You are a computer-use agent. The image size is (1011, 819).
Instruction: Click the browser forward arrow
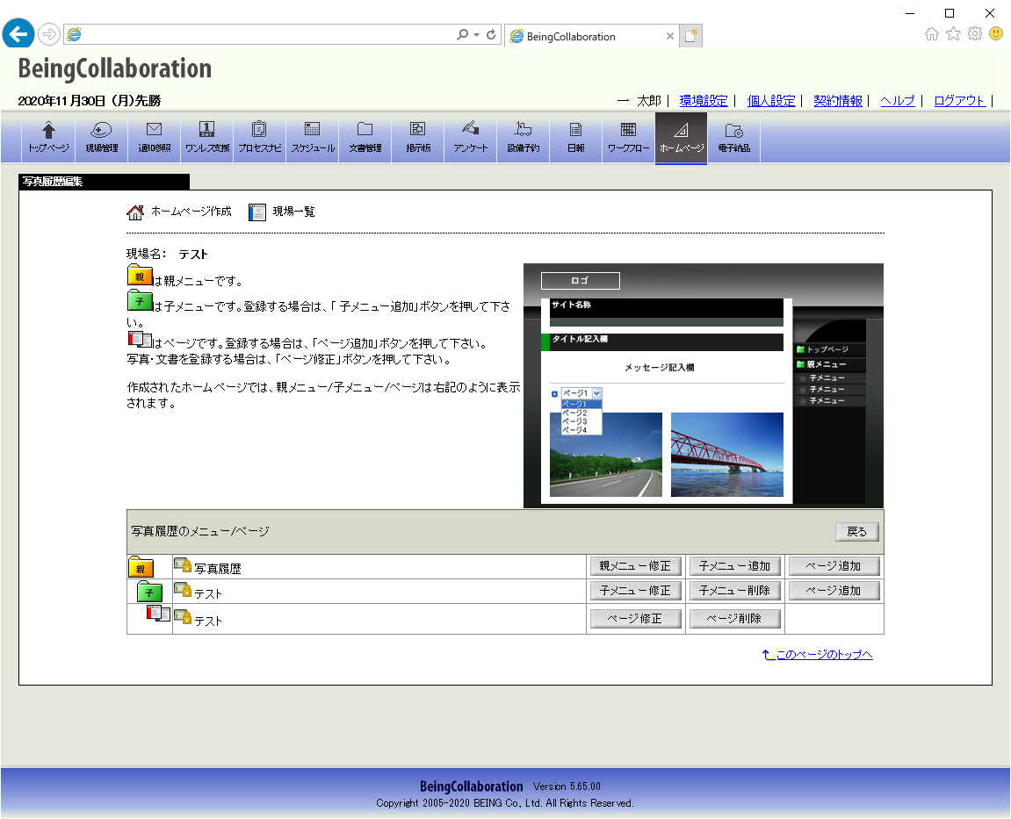click(x=49, y=34)
